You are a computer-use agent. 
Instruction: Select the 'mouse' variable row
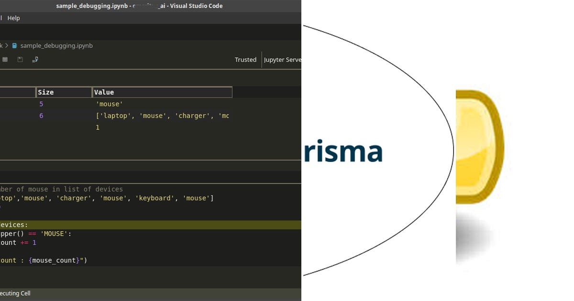click(x=110, y=104)
